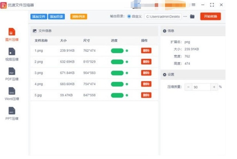Click the three-dot browse path icon
The image size is (237, 159).
pyautogui.click(x=185, y=17)
